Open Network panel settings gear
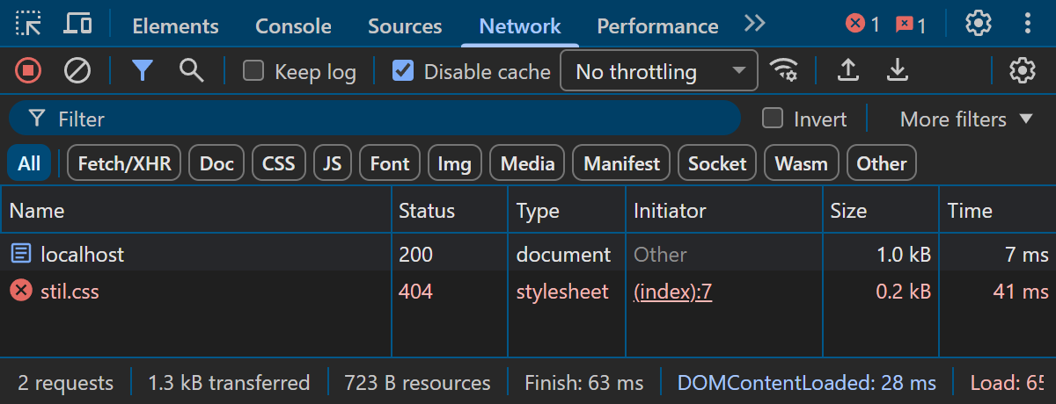Viewport: 1056px width, 404px height. pyautogui.click(x=1022, y=70)
